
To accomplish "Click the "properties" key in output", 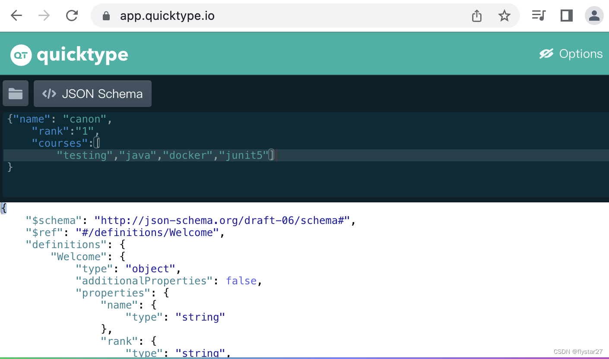I will [113, 293].
